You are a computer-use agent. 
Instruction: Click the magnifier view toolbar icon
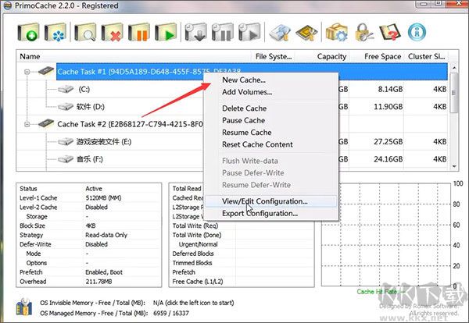point(88,33)
